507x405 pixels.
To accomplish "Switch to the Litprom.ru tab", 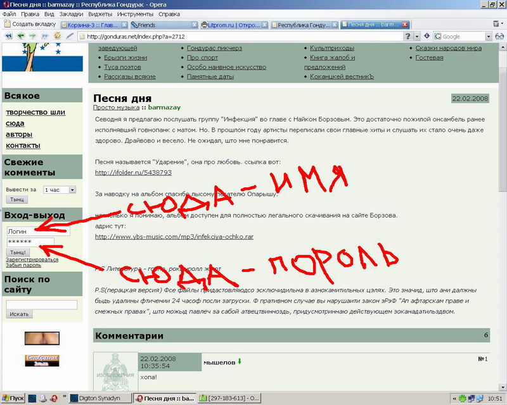I will pos(234,25).
